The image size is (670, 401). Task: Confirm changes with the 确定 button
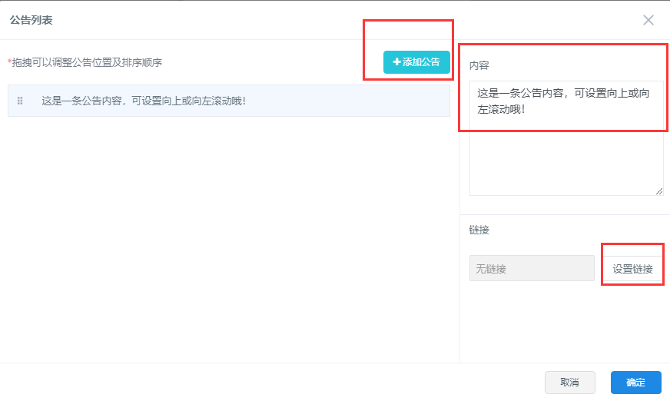pyautogui.click(x=635, y=383)
